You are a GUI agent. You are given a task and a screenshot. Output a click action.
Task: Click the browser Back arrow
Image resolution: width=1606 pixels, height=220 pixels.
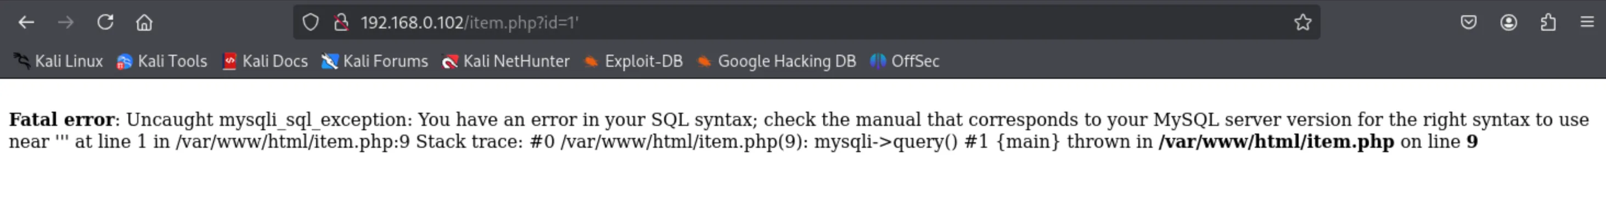pyautogui.click(x=26, y=23)
